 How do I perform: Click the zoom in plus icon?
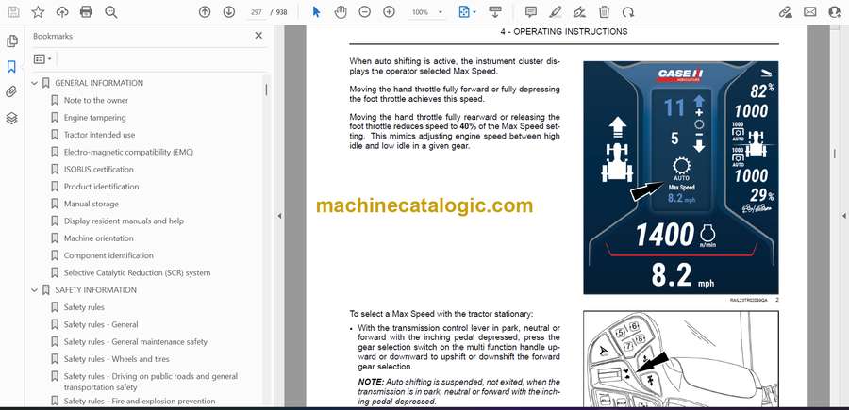(388, 12)
